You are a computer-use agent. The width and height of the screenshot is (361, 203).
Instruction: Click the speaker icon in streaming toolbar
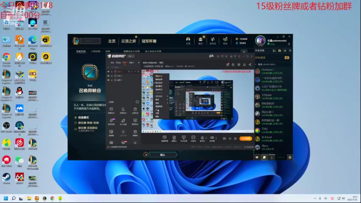pos(212,138)
